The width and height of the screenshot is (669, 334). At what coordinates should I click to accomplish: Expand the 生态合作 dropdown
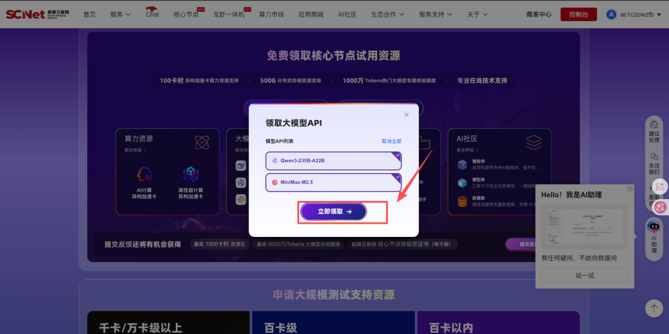tap(387, 14)
